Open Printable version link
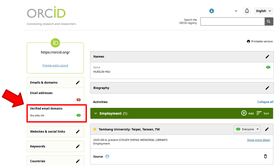Screen dimensions: 274x166 [262, 41]
